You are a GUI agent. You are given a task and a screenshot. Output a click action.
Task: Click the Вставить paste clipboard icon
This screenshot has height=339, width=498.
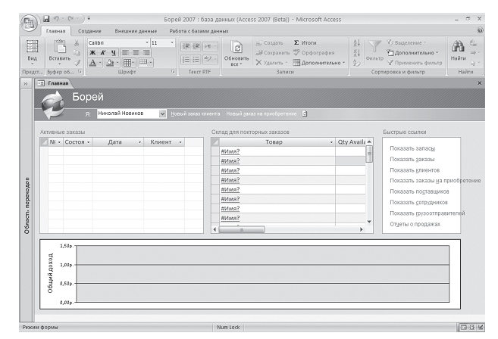point(59,46)
